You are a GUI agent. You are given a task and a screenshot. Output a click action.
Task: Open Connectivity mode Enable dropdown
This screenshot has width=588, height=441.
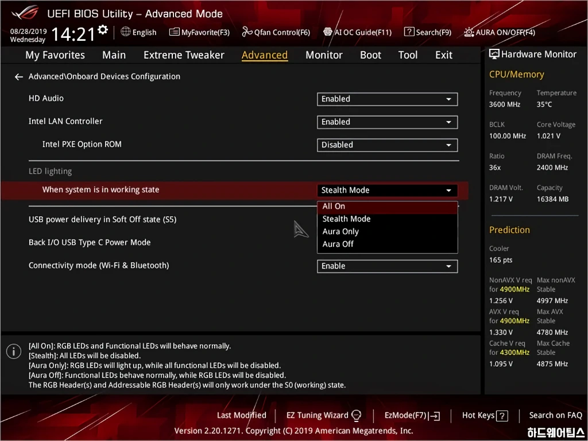tap(388, 266)
